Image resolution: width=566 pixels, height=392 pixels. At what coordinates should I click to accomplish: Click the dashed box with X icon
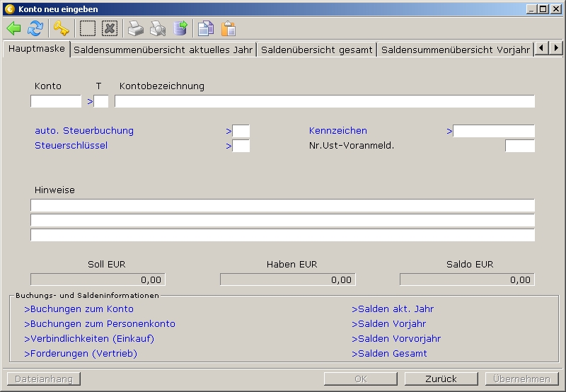[110, 28]
